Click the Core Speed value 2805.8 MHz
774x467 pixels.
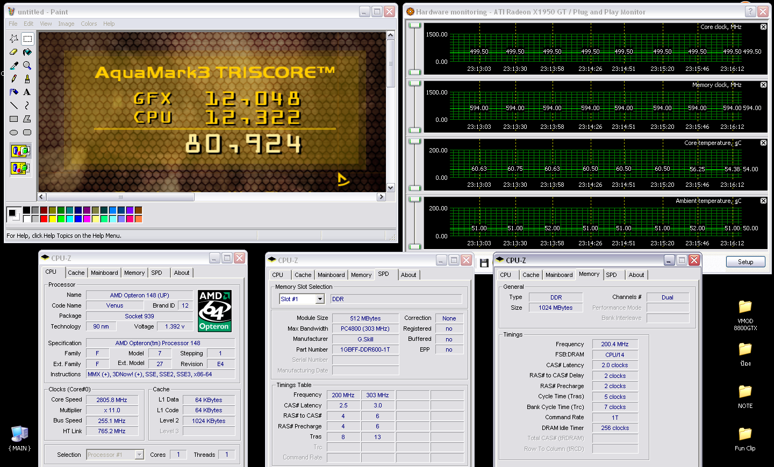112,400
